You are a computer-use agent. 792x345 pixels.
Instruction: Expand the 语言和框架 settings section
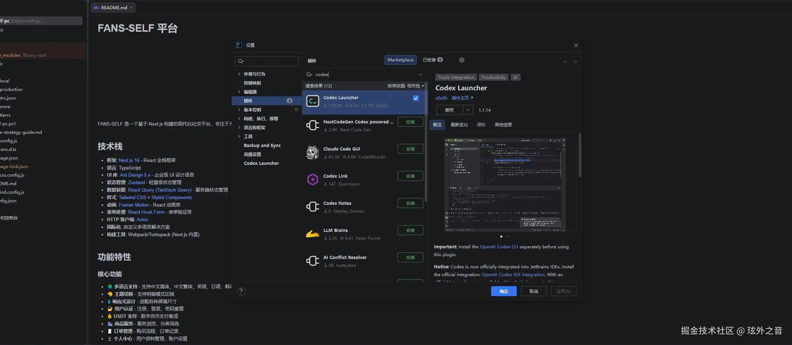[239, 127]
